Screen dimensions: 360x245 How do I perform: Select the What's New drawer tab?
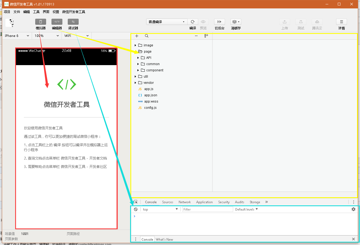tap(164, 239)
